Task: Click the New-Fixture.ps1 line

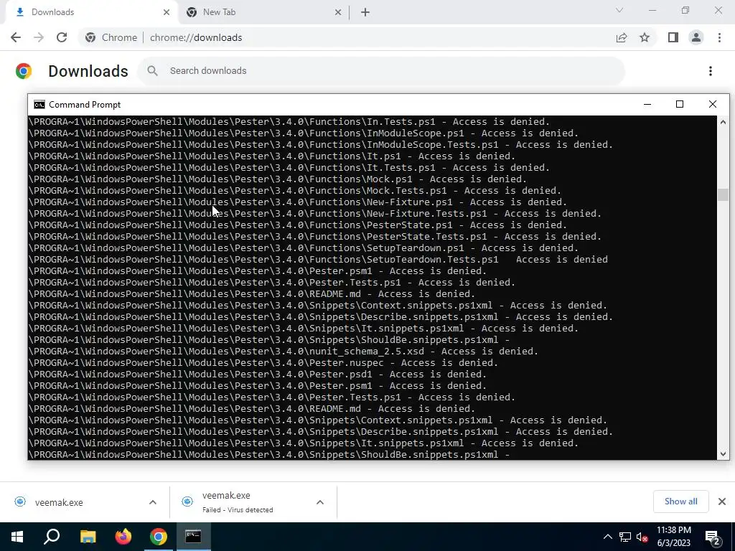Action: (298, 202)
